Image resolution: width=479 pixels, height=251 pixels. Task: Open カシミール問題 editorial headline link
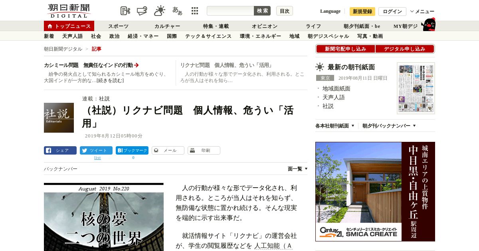89,65
